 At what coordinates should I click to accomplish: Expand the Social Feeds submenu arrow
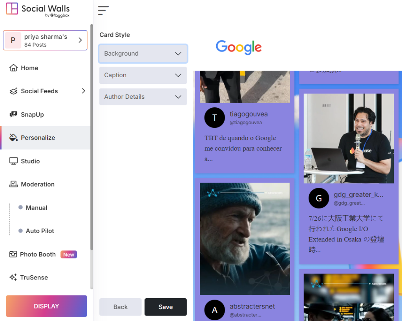point(83,91)
